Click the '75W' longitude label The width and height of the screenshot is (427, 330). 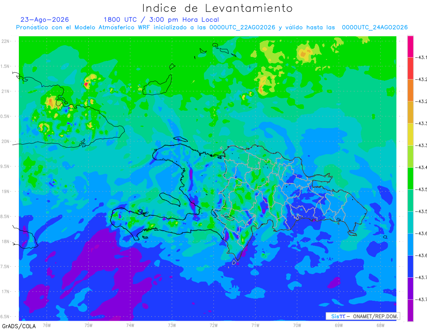pos(89,325)
